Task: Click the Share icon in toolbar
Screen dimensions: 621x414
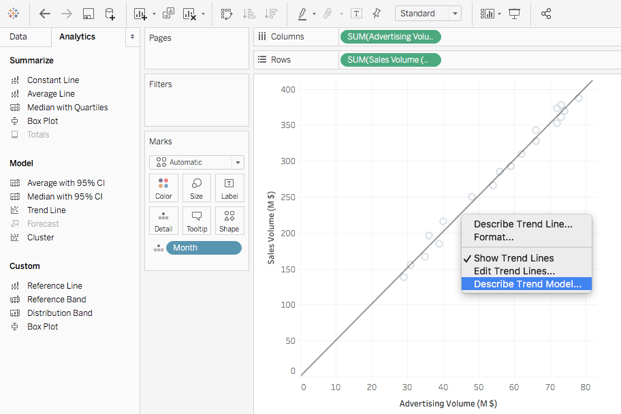Action: 545,14
